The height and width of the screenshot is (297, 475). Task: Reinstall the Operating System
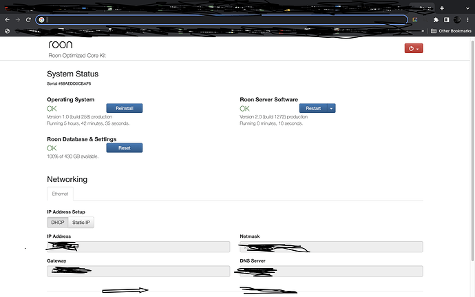coord(124,108)
